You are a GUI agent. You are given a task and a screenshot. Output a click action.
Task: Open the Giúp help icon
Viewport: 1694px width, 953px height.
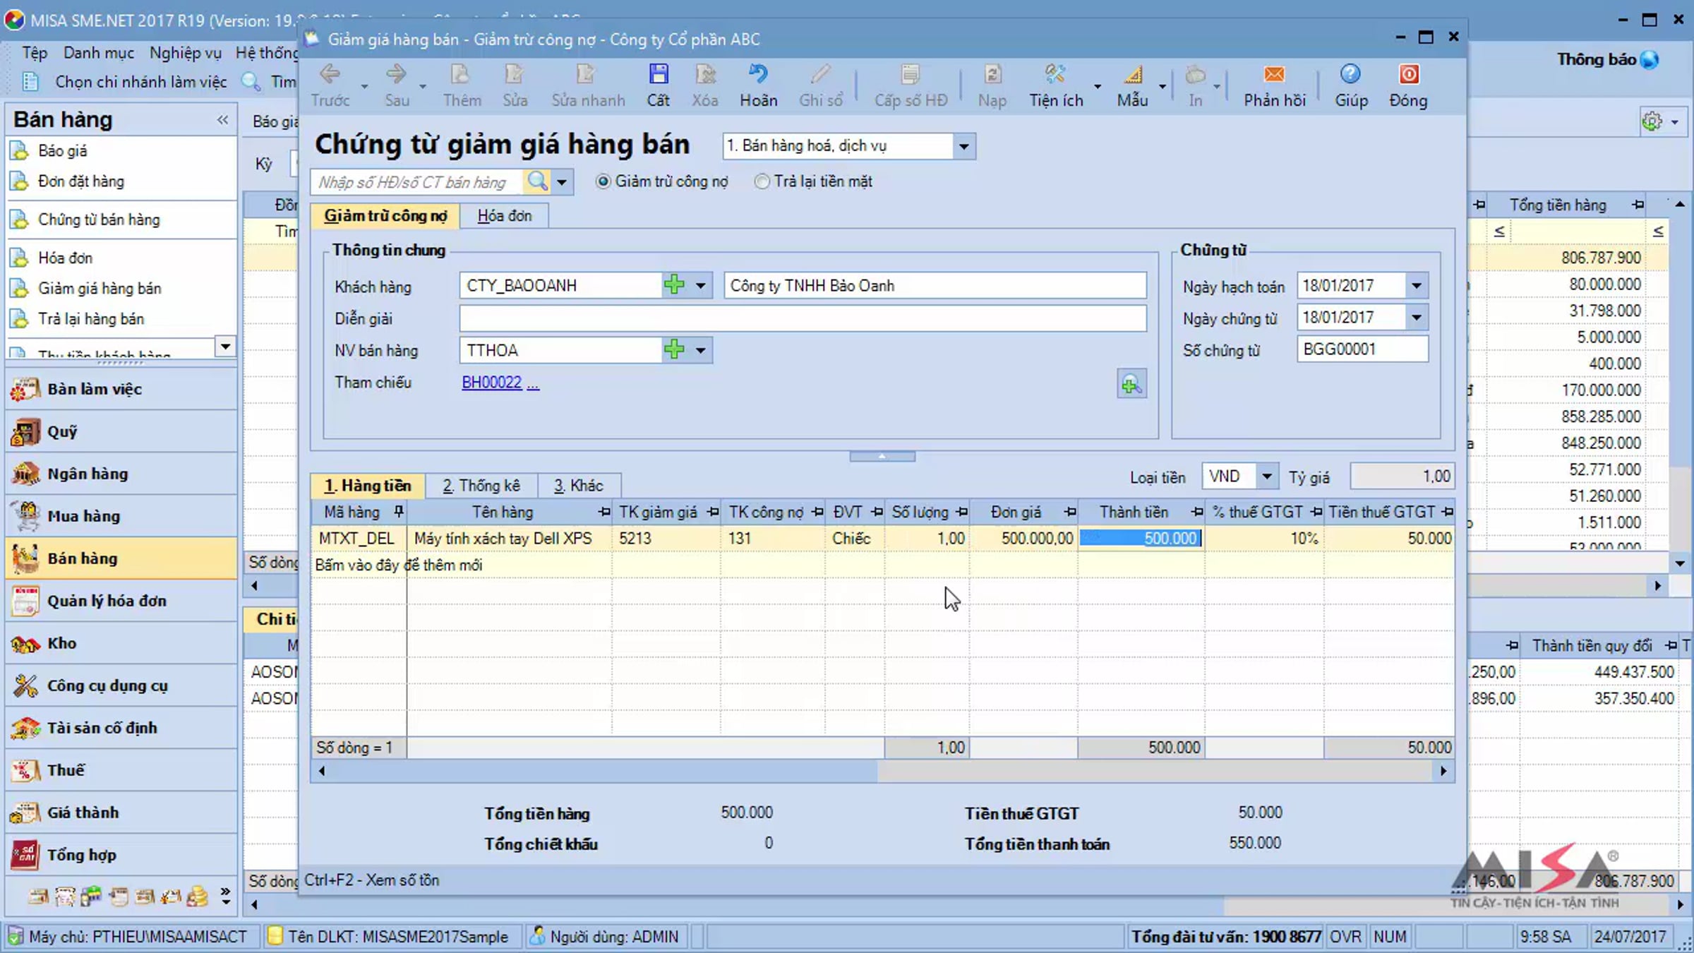(x=1350, y=75)
